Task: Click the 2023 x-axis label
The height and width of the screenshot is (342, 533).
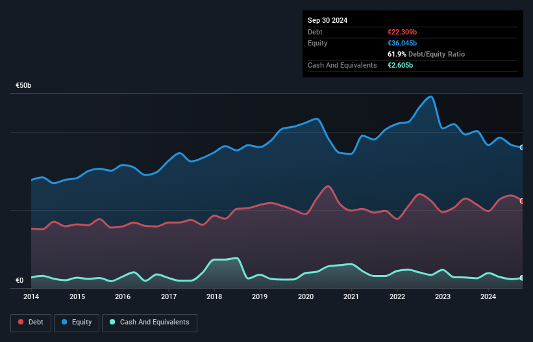Action: tap(443, 296)
